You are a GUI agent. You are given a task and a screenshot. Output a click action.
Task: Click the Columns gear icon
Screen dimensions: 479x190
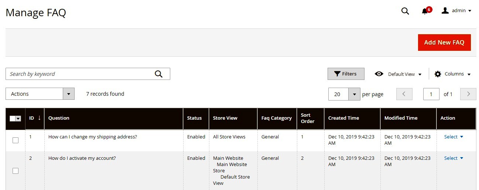[x=438, y=74]
